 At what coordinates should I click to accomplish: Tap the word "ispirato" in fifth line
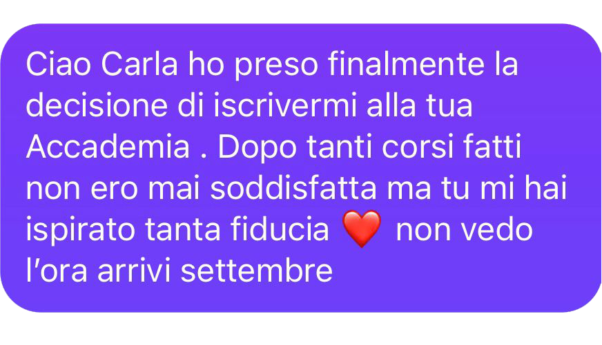pos(80,230)
